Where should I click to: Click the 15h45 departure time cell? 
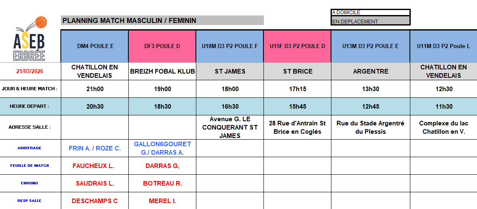(x=297, y=107)
